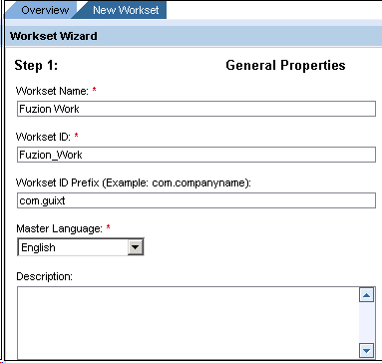Click the Workset ID Prefix example label

pos(134,182)
